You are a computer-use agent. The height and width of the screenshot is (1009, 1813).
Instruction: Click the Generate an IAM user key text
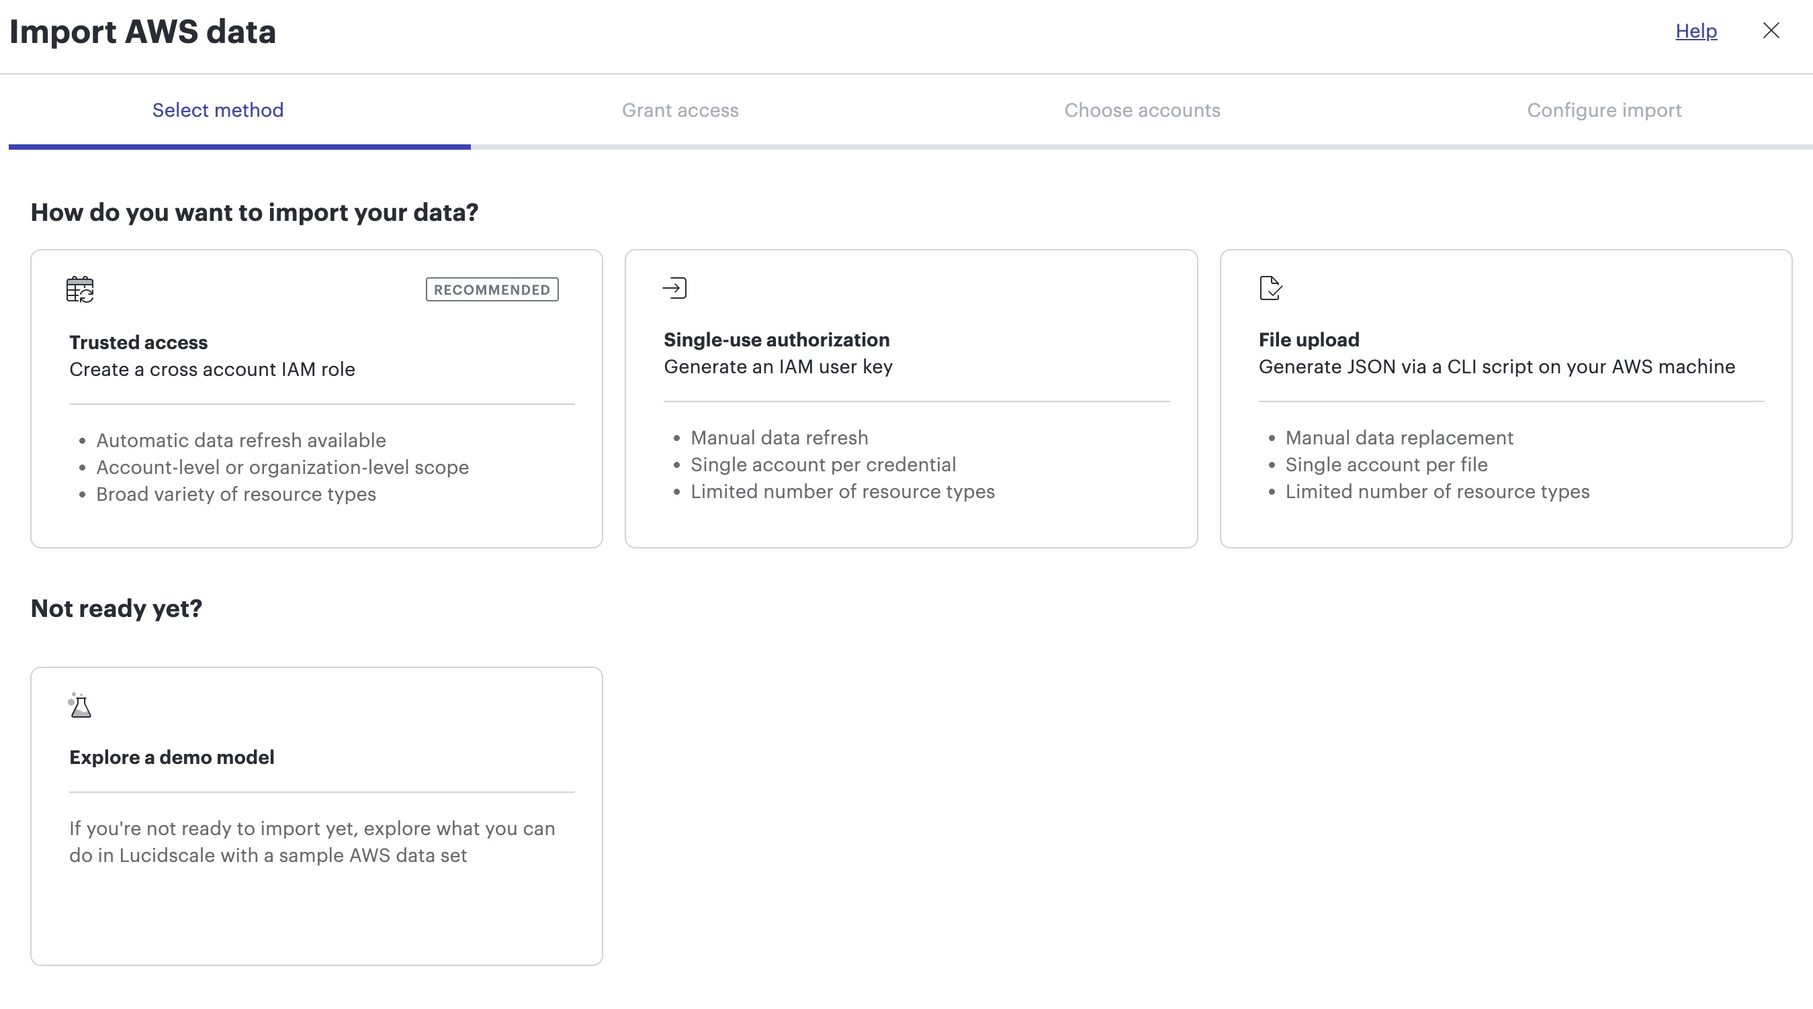[778, 367]
